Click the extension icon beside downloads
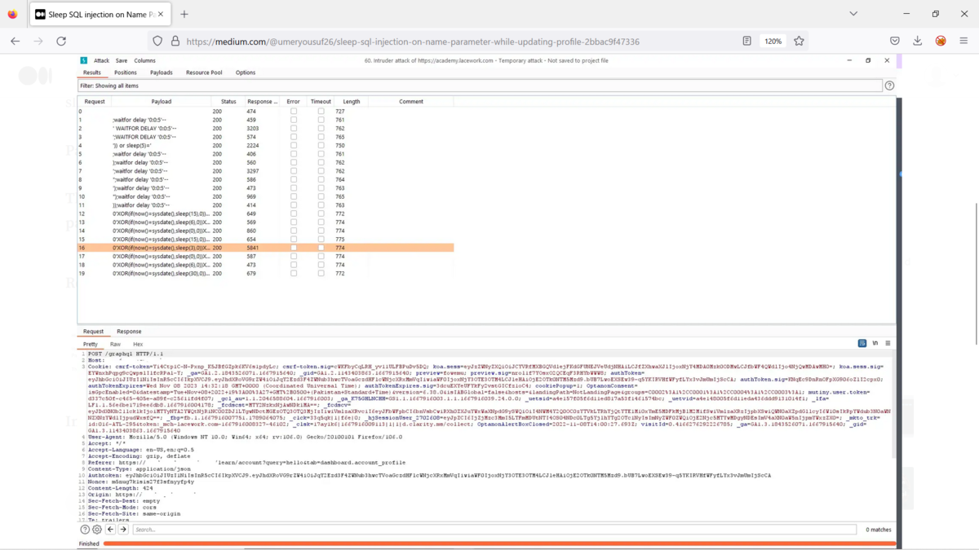The image size is (979, 550). (941, 41)
